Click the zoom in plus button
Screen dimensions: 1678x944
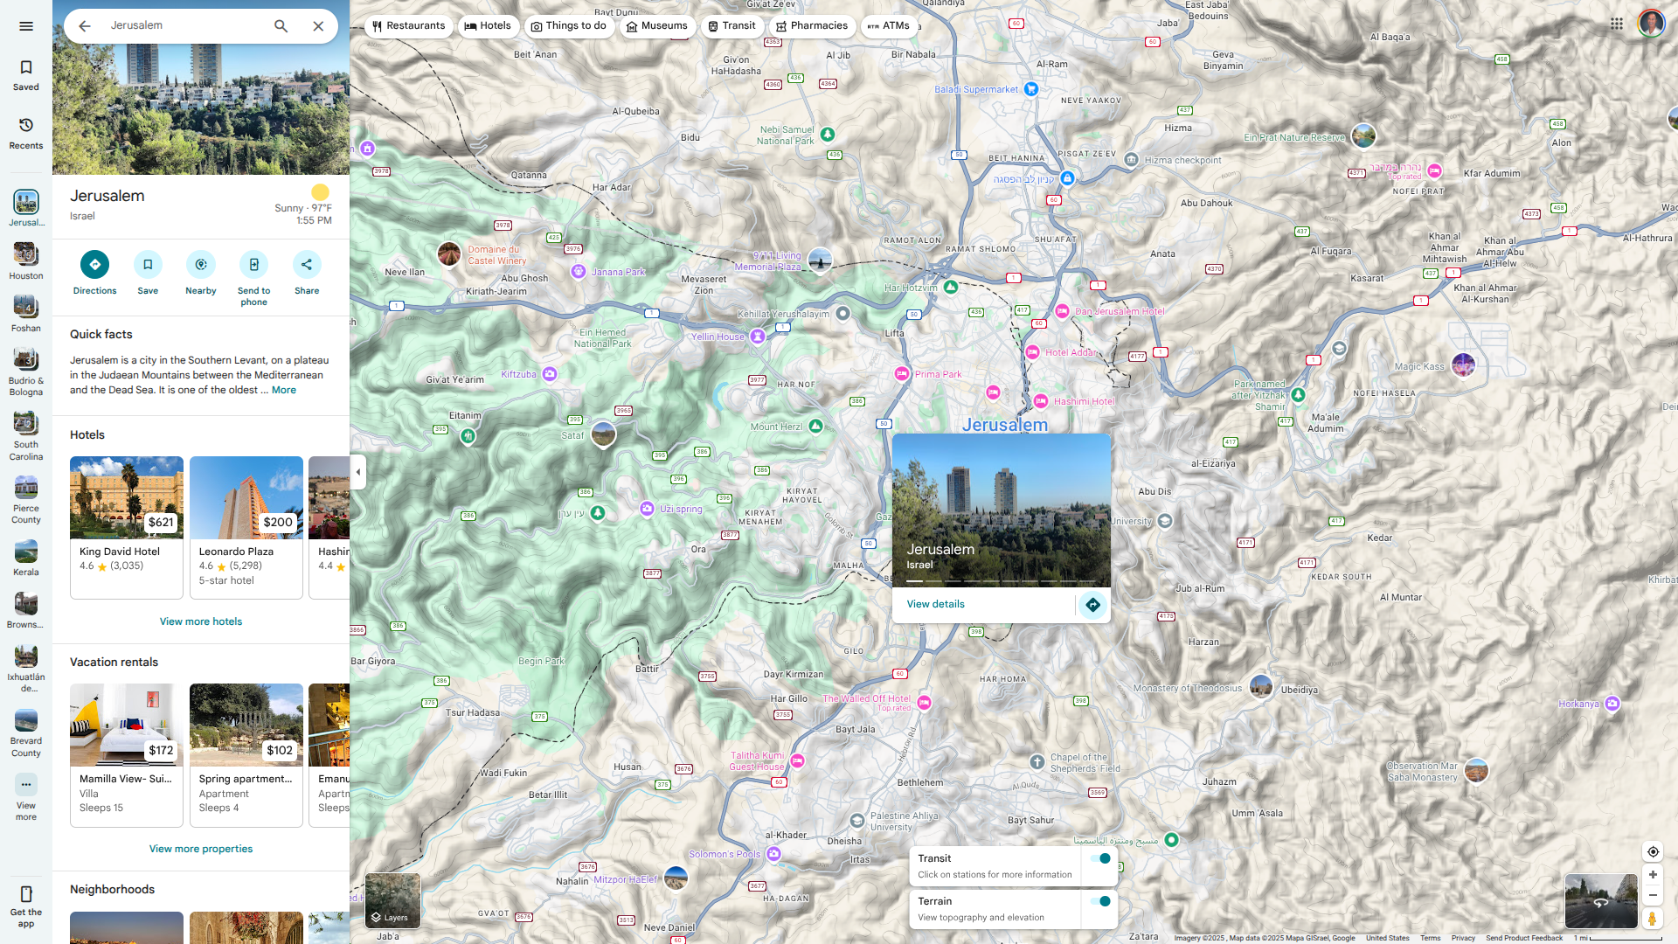point(1652,874)
